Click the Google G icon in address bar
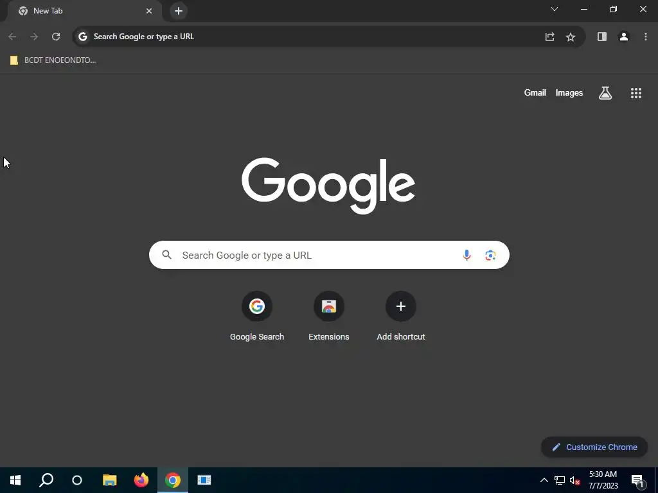The image size is (658, 493). (83, 37)
